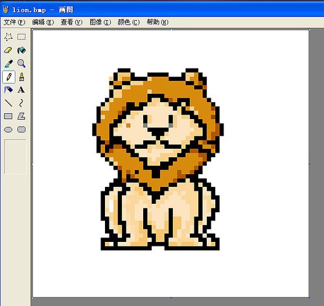This screenshot has width=324, height=306.
Task: Select the Free-Form Select tool
Action: tap(8, 37)
